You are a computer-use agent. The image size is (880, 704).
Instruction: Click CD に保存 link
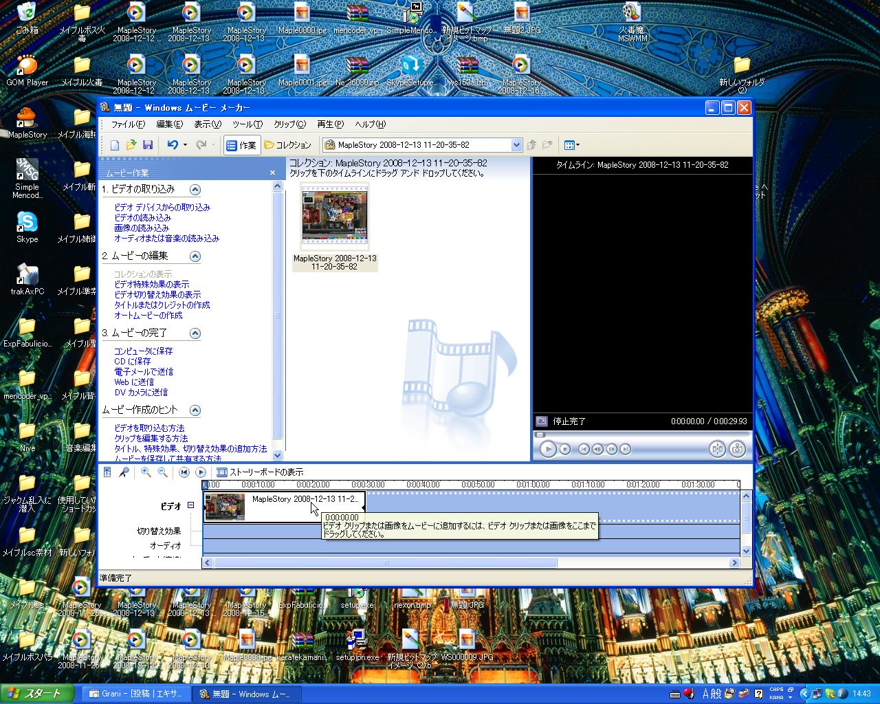coord(132,362)
